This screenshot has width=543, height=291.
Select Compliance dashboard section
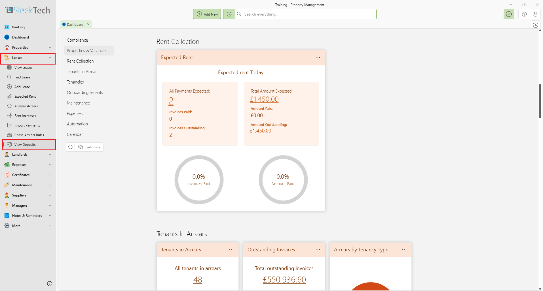(x=77, y=40)
